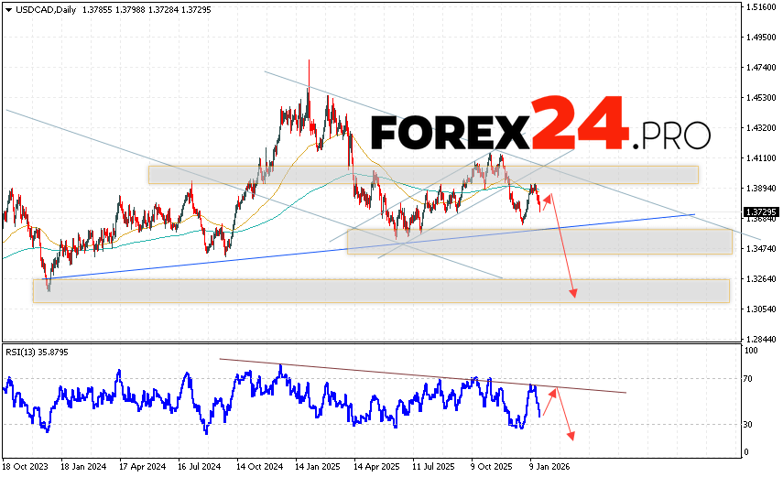The width and height of the screenshot is (783, 477).
Task: Click the 16 Jul 2024 date label
Action: pos(200,467)
